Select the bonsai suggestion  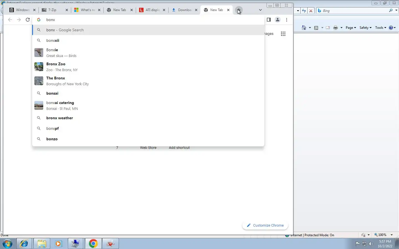click(148, 93)
